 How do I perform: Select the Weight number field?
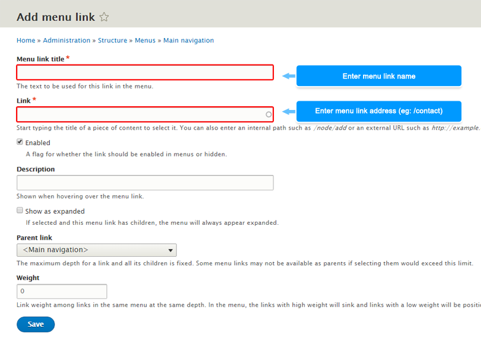(x=61, y=292)
